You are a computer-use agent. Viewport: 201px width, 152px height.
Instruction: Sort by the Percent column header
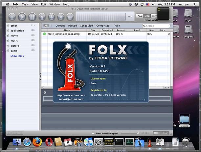tap(121, 30)
